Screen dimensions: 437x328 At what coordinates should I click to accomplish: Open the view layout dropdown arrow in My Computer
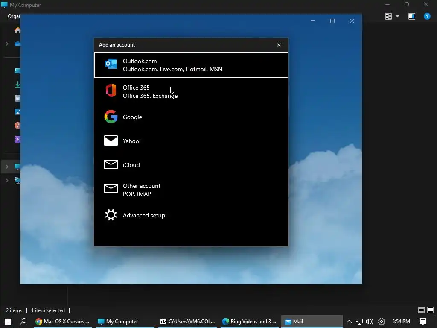click(x=398, y=17)
